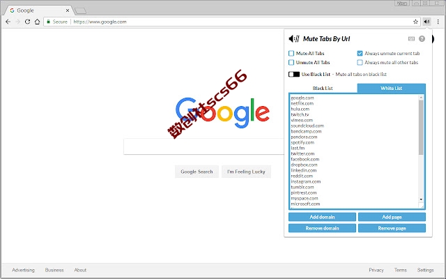The image size is (446, 279).
Task: Select twitch.tv in the white list
Action: [300, 114]
